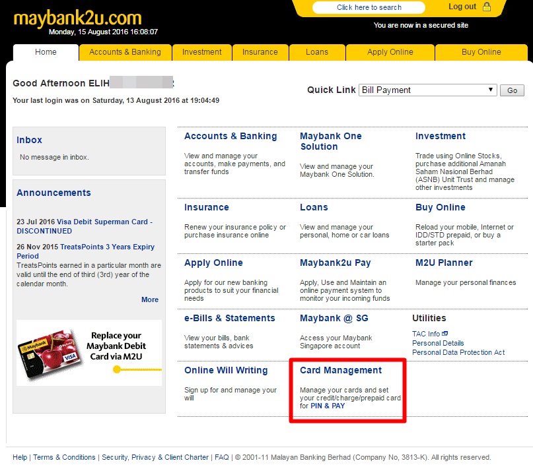Click 'You are now in a secured site'

[421, 25]
